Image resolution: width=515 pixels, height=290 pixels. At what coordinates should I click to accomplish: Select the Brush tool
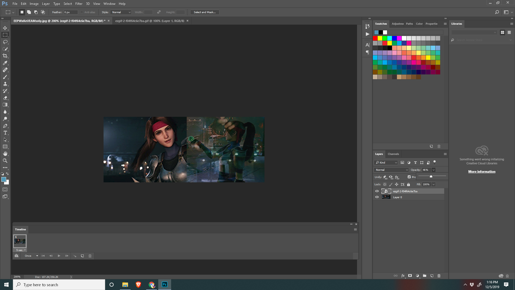click(5, 77)
